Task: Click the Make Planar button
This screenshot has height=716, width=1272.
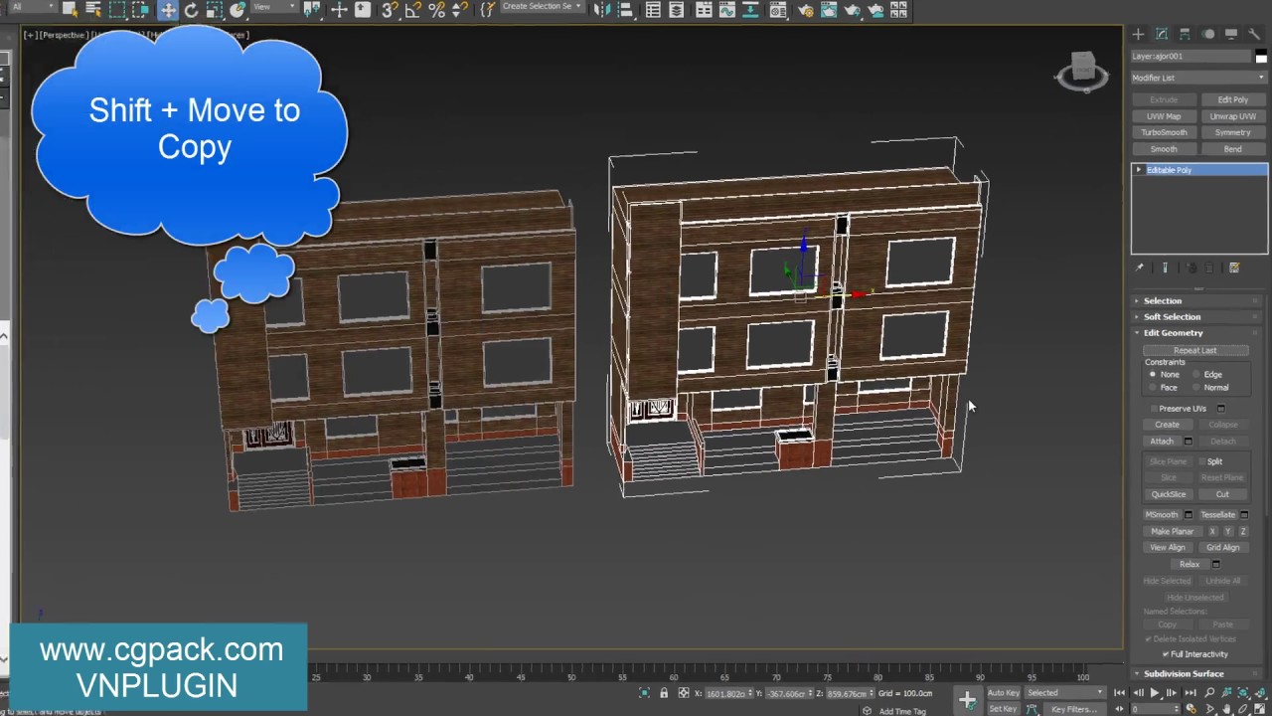Action: pyautogui.click(x=1173, y=531)
